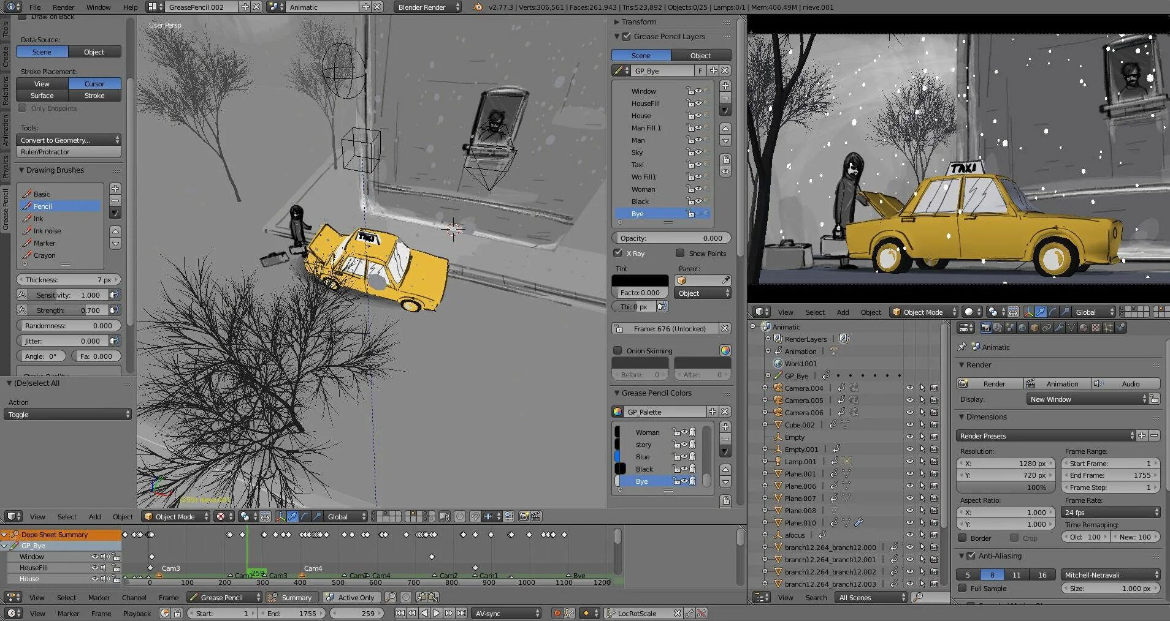Switch to the Create tool shelf tab
Viewport: 1170px width, 621px height.
click(6, 56)
